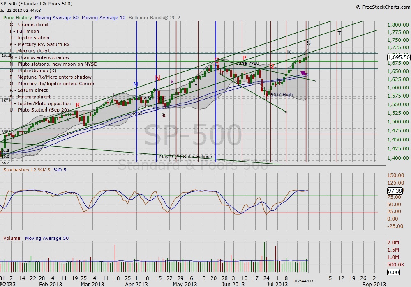
Task: Open the FreeStockCharts.com copyright link
Action: click(383, 7)
